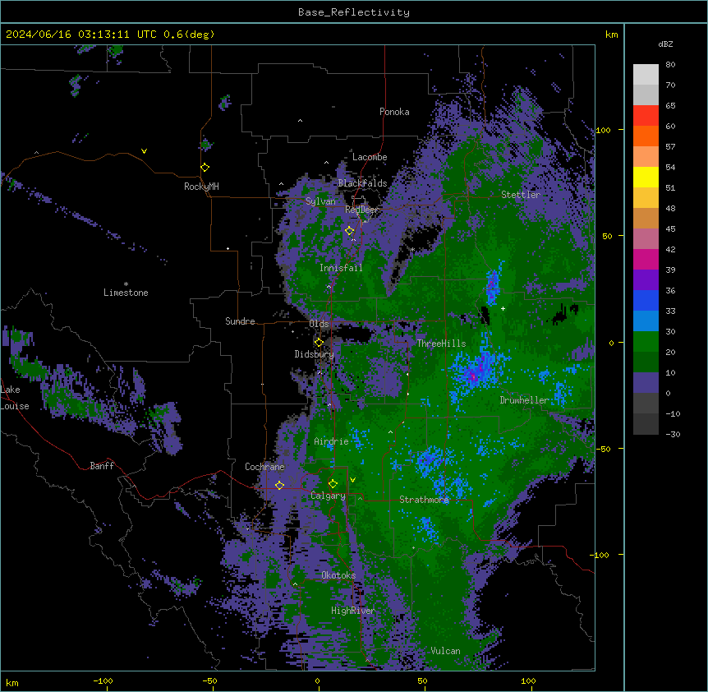Click the Okotoks city label
This screenshot has height=692, width=708.
(338, 575)
